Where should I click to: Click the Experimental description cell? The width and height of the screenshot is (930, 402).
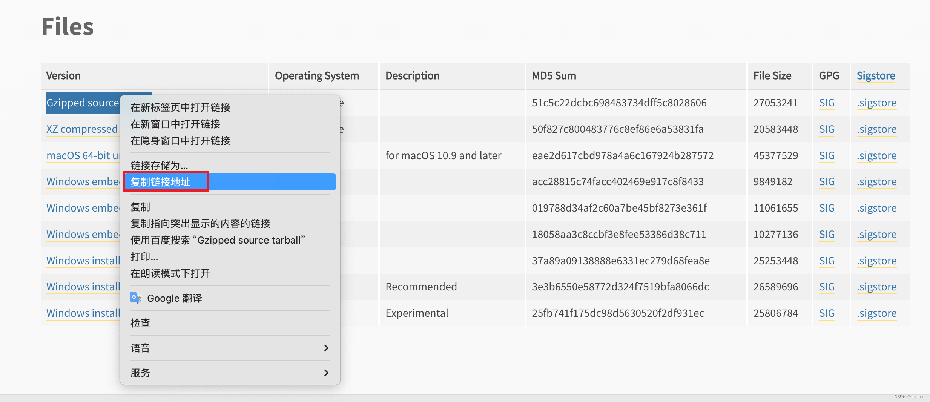point(417,313)
